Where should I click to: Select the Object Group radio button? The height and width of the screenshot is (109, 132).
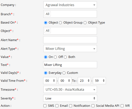coord(60,23)
